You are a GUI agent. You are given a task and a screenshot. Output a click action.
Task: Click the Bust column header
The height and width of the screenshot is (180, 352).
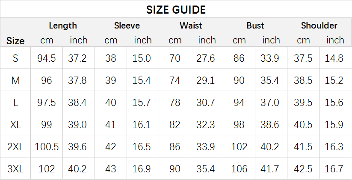coord(255,26)
